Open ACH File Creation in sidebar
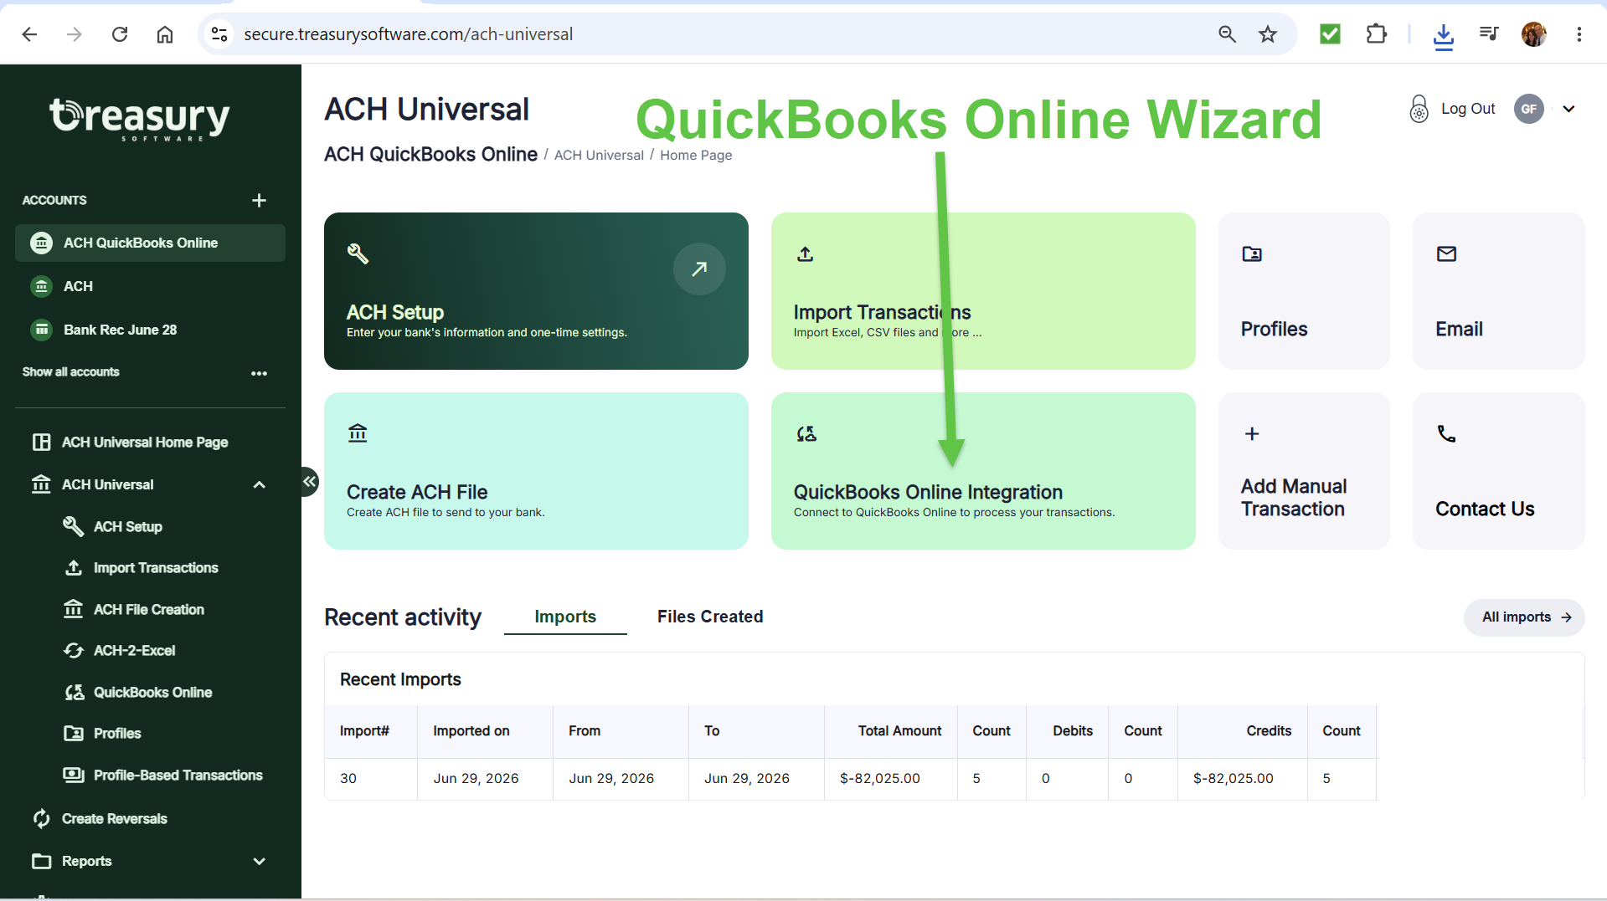Image resolution: width=1607 pixels, height=901 pixels. click(148, 610)
